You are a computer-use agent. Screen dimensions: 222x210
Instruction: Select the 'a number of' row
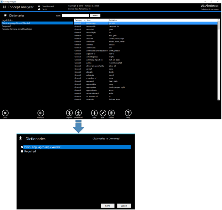click(x=146, y=78)
